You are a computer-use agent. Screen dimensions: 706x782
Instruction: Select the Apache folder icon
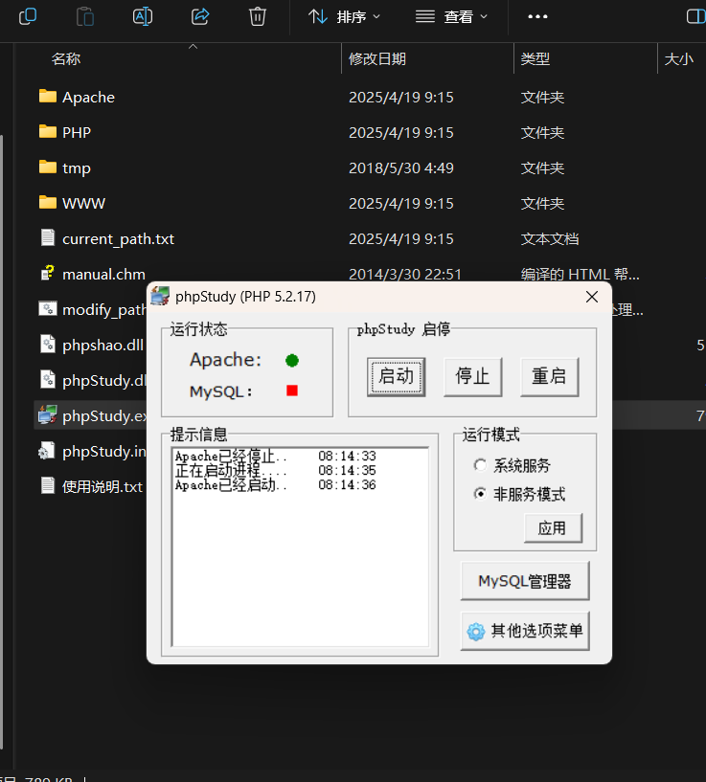point(48,96)
